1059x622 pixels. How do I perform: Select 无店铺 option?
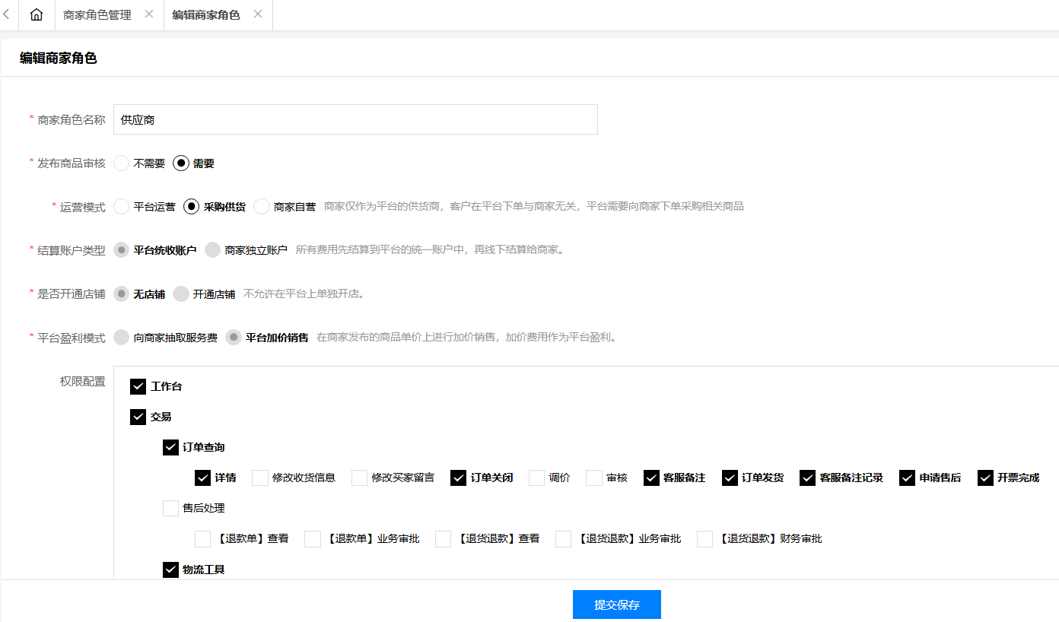122,294
